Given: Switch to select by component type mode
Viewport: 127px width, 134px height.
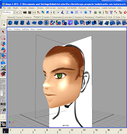Looking at the screenshot, I should (48, 12).
